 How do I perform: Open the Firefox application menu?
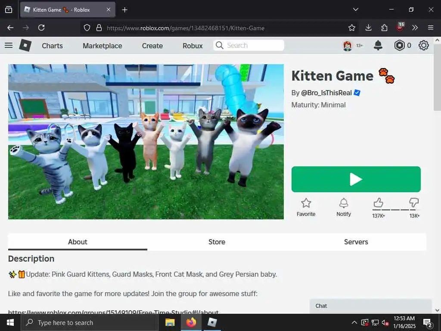[431, 28]
